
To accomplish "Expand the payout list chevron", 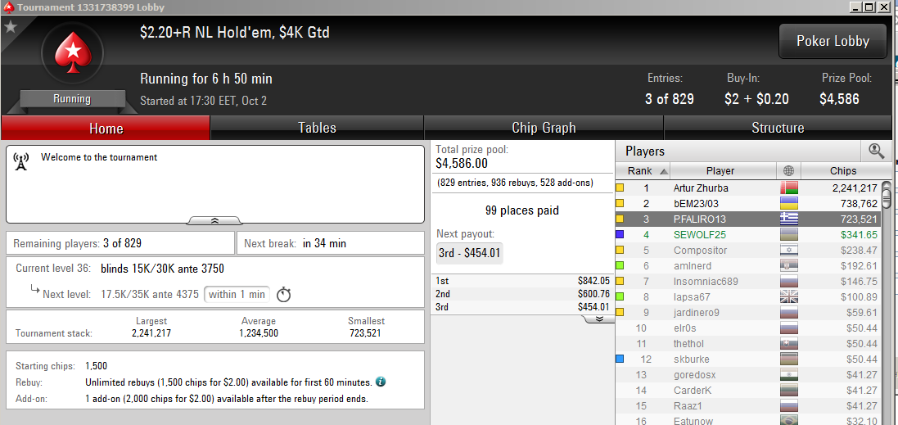I will tap(599, 319).
